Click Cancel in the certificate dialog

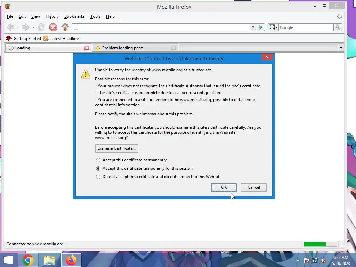point(253,187)
